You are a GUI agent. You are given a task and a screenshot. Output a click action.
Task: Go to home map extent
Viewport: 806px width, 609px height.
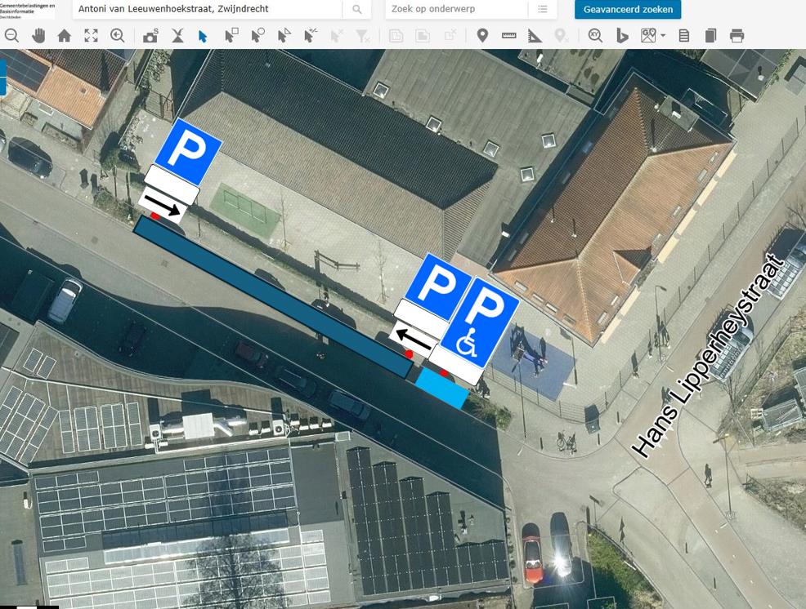[65, 36]
